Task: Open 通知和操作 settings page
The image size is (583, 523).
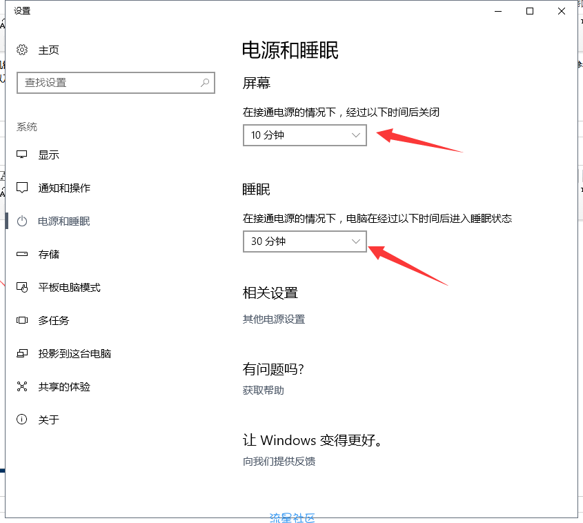Action: click(64, 188)
